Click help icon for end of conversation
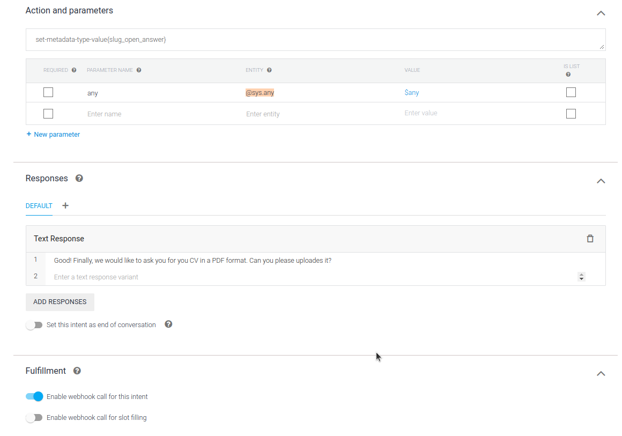This screenshot has width=622, height=436. coord(168,324)
